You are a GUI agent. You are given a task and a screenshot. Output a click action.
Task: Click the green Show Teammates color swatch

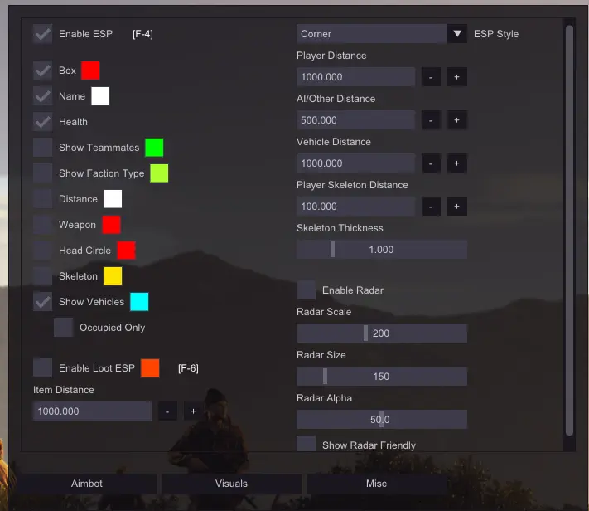tap(154, 148)
